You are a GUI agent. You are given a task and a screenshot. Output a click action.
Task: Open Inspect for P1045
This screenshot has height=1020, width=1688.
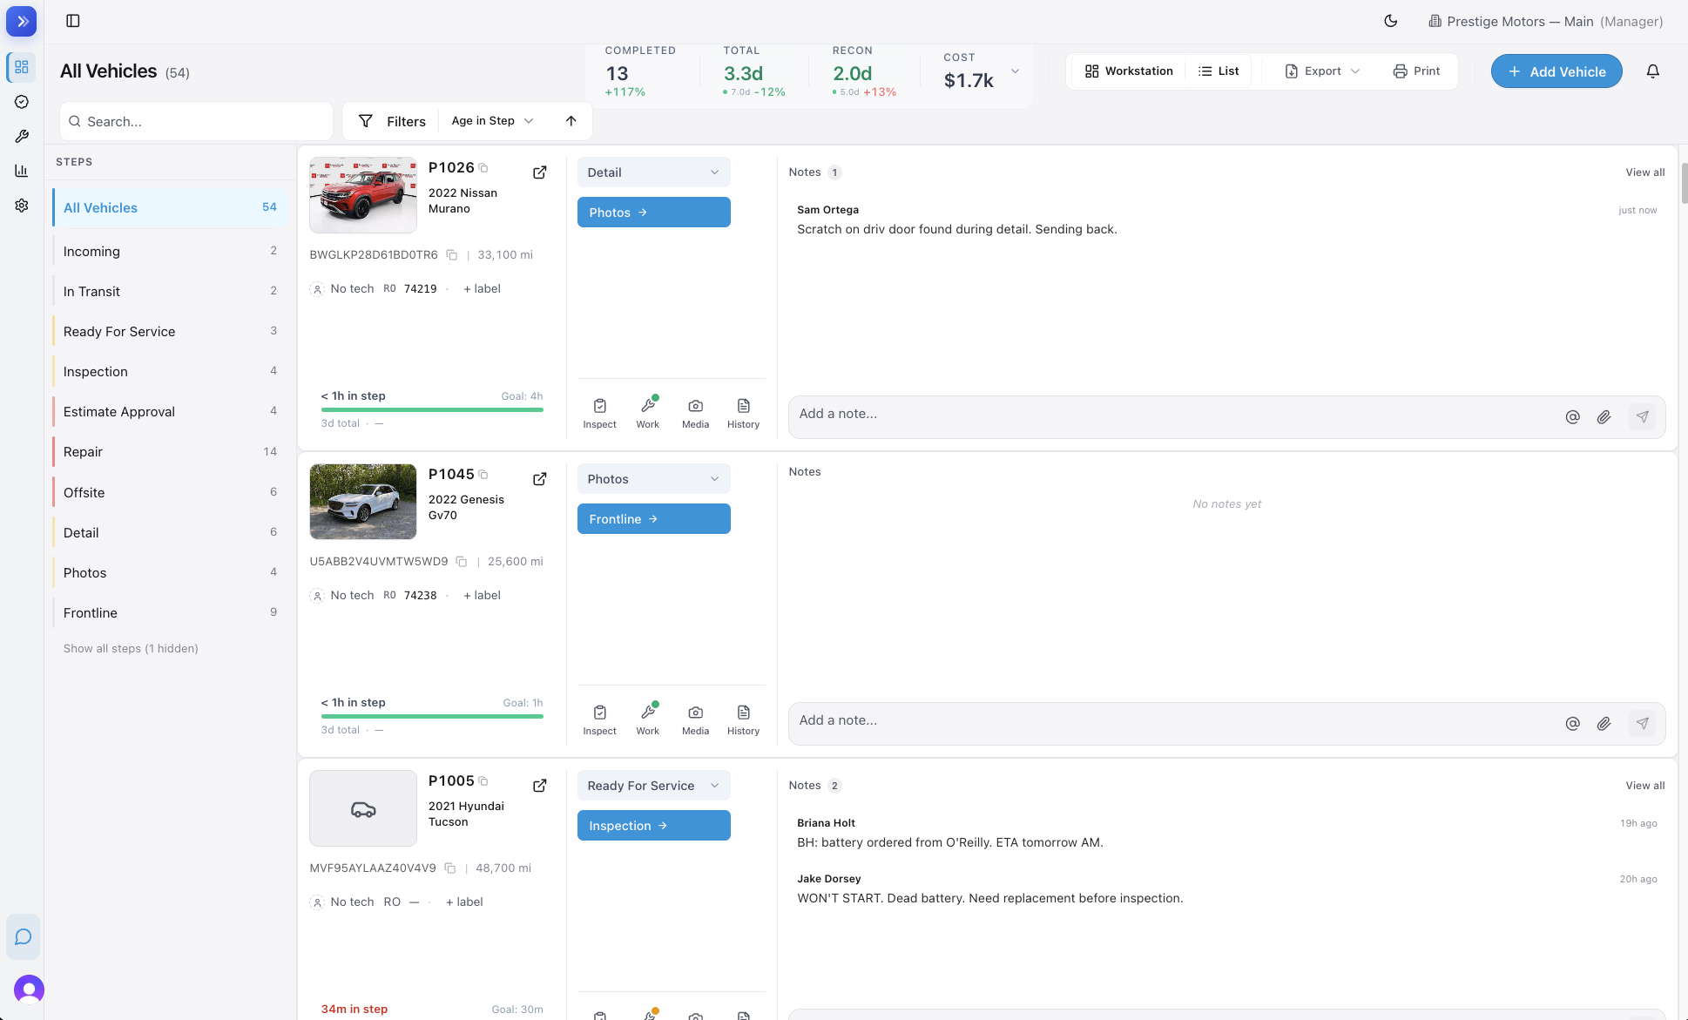point(600,719)
